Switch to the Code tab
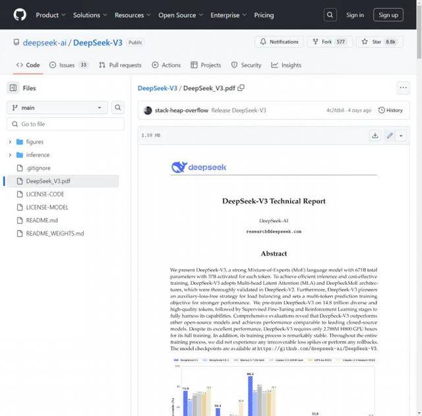This screenshot has height=416, width=422. 28,65
